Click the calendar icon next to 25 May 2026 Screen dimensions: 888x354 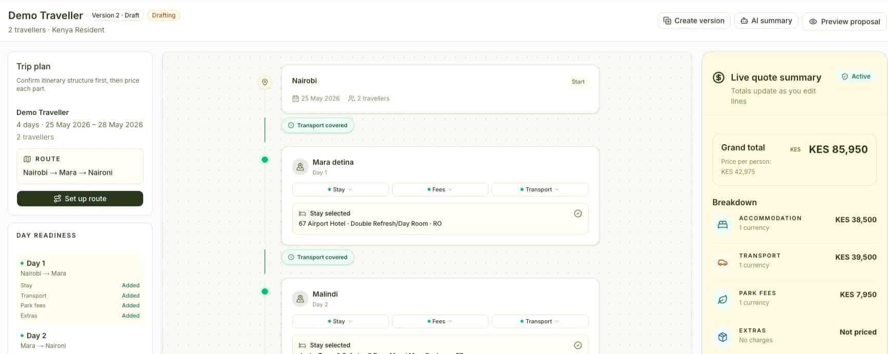pyautogui.click(x=295, y=99)
